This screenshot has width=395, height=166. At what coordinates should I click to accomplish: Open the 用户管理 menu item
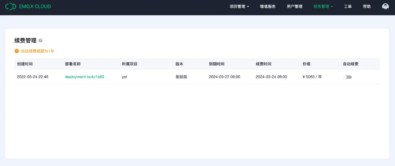pyautogui.click(x=294, y=6)
